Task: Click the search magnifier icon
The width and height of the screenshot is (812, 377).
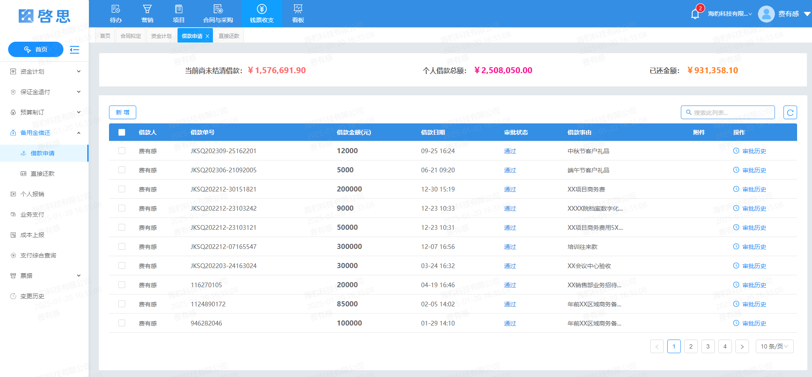Action: [x=689, y=112]
